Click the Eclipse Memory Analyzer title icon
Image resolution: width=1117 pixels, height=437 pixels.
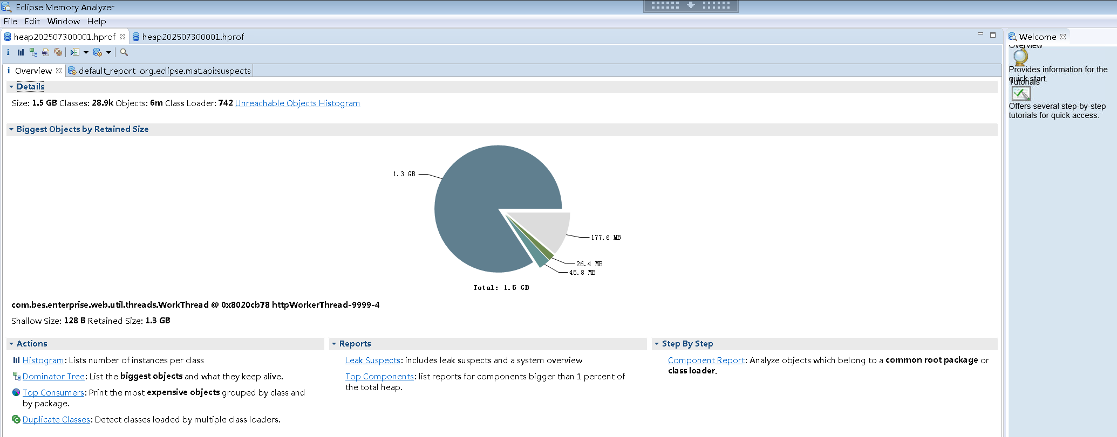click(x=6, y=7)
